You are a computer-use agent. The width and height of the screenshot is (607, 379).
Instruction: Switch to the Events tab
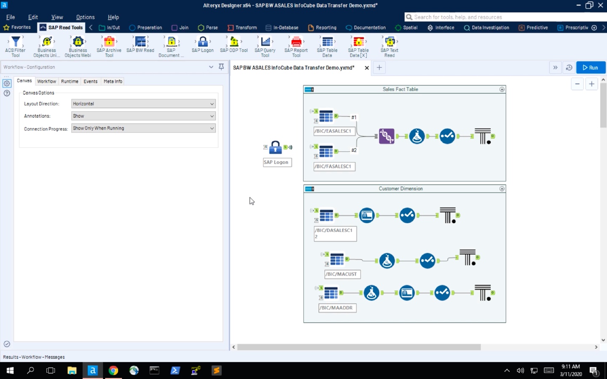[90, 81]
